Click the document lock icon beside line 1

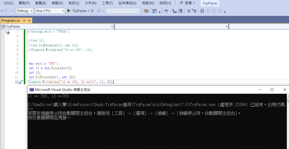(x=8, y=32)
